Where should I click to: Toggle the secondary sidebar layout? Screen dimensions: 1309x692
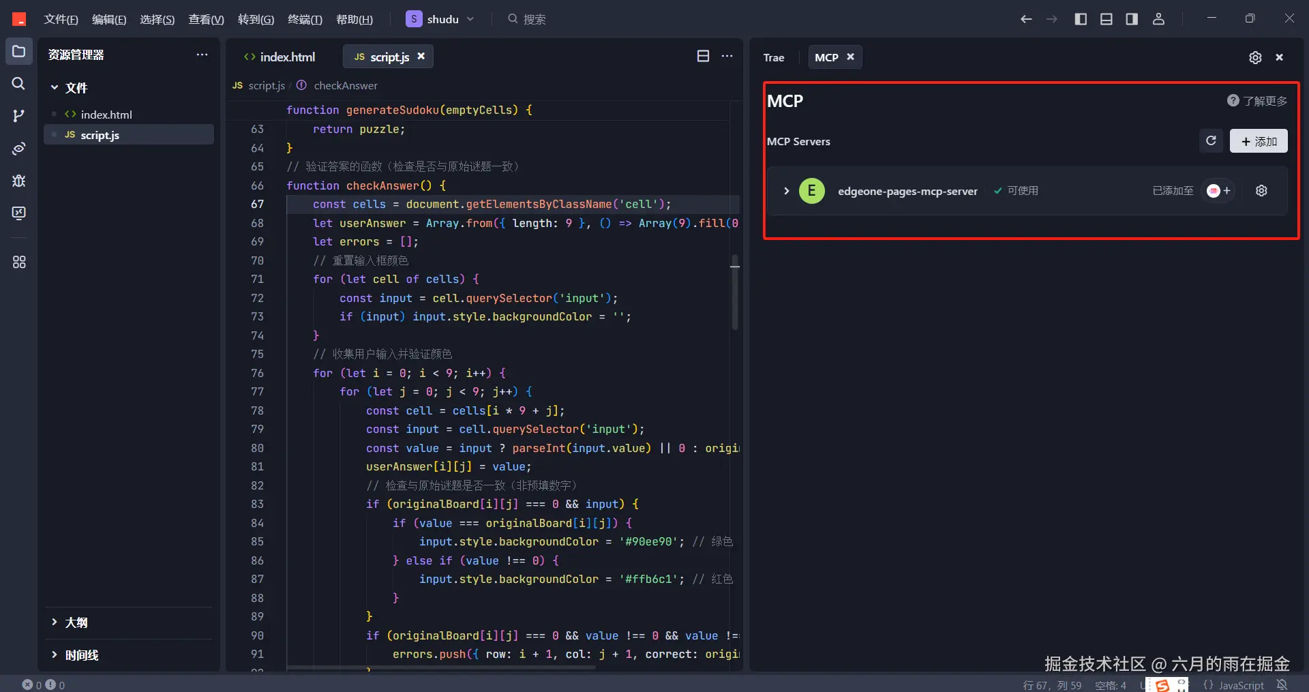pos(1132,19)
